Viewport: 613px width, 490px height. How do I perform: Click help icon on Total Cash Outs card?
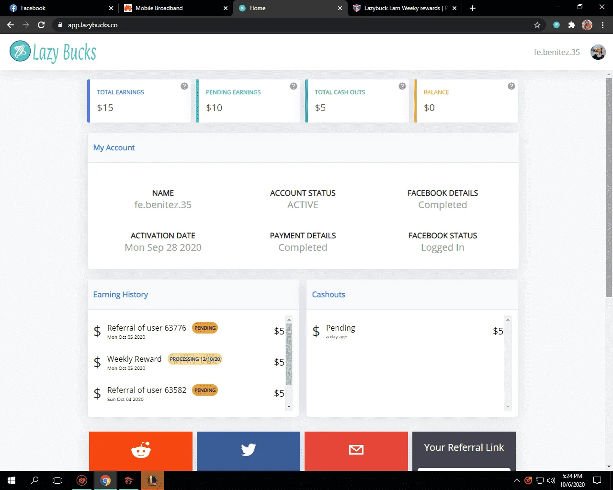pyautogui.click(x=402, y=86)
